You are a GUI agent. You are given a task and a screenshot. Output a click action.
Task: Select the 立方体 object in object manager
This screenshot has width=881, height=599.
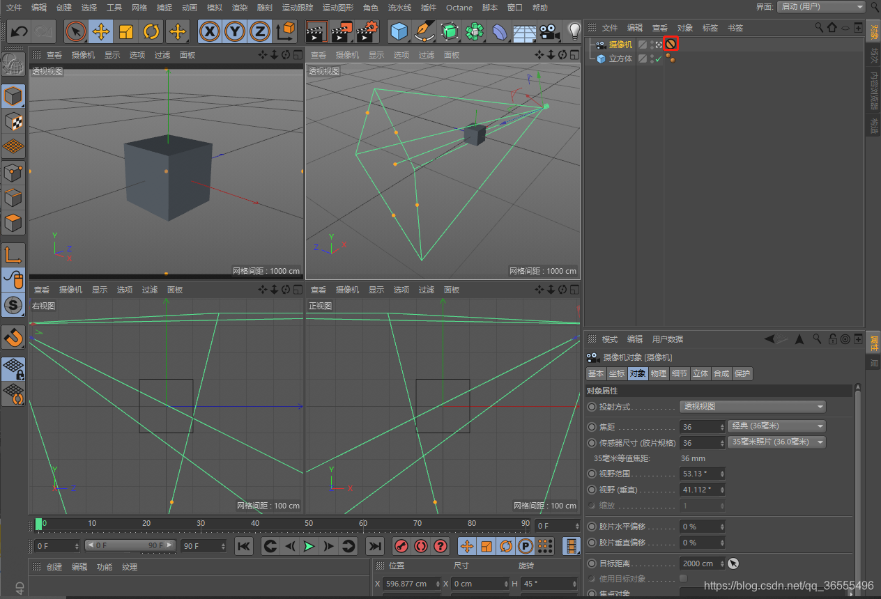[620, 59]
